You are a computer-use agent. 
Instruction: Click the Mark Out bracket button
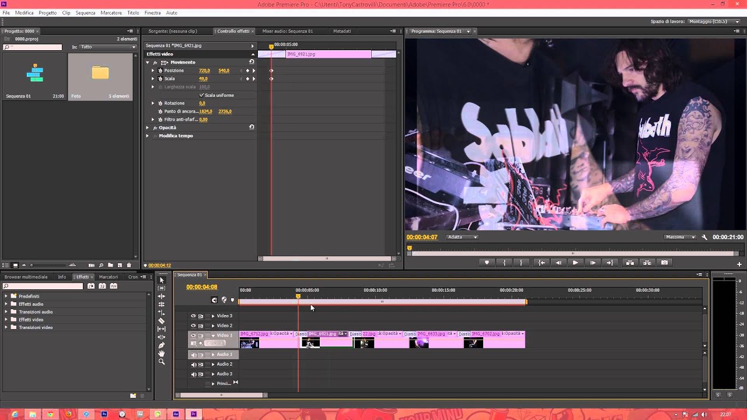click(x=521, y=262)
